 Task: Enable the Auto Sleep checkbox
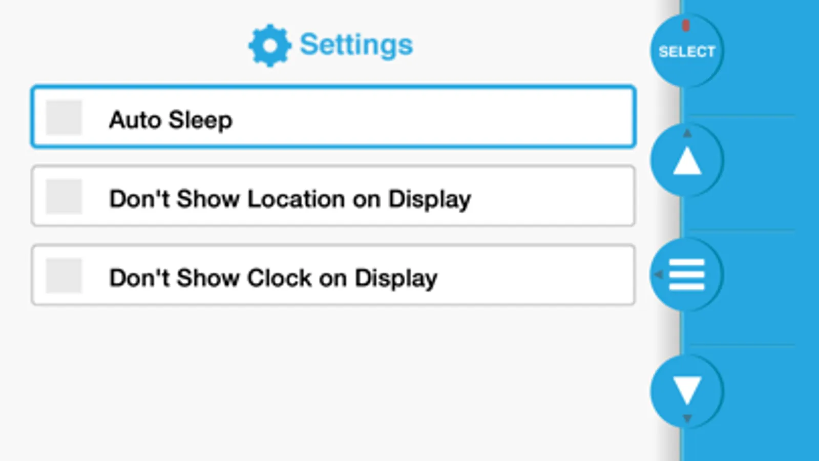[x=64, y=117]
